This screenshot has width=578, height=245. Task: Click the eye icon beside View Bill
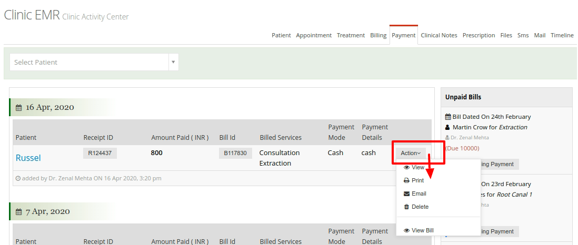[406, 231]
